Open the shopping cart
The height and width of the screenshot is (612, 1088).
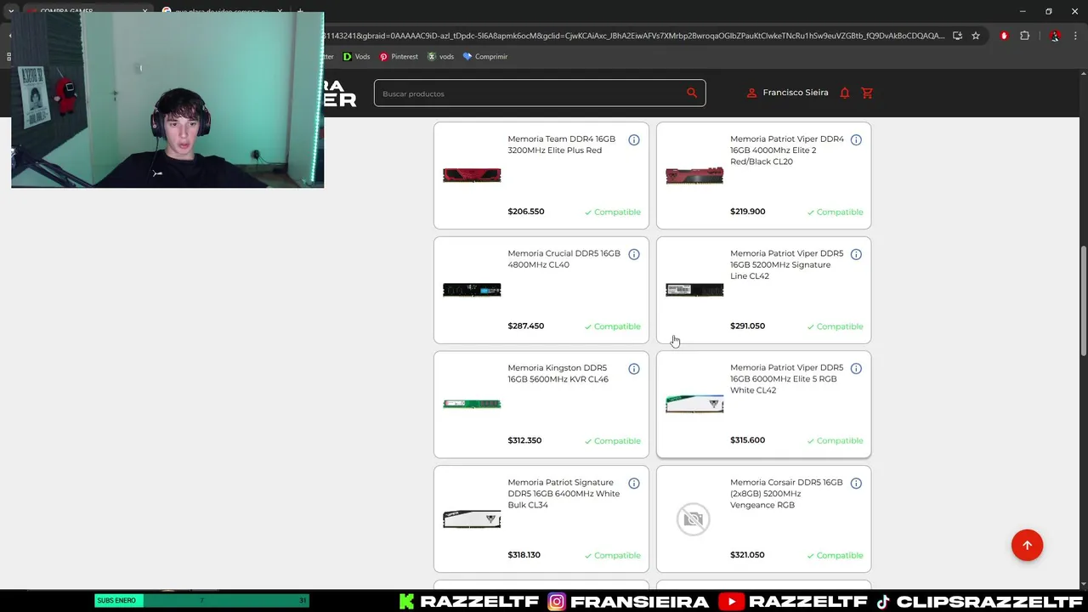867,93
